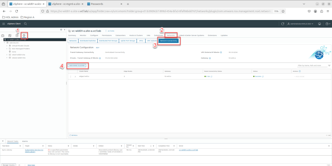Click the Target column filter icon
Screen dimensions: 332x166
coord(43,146)
